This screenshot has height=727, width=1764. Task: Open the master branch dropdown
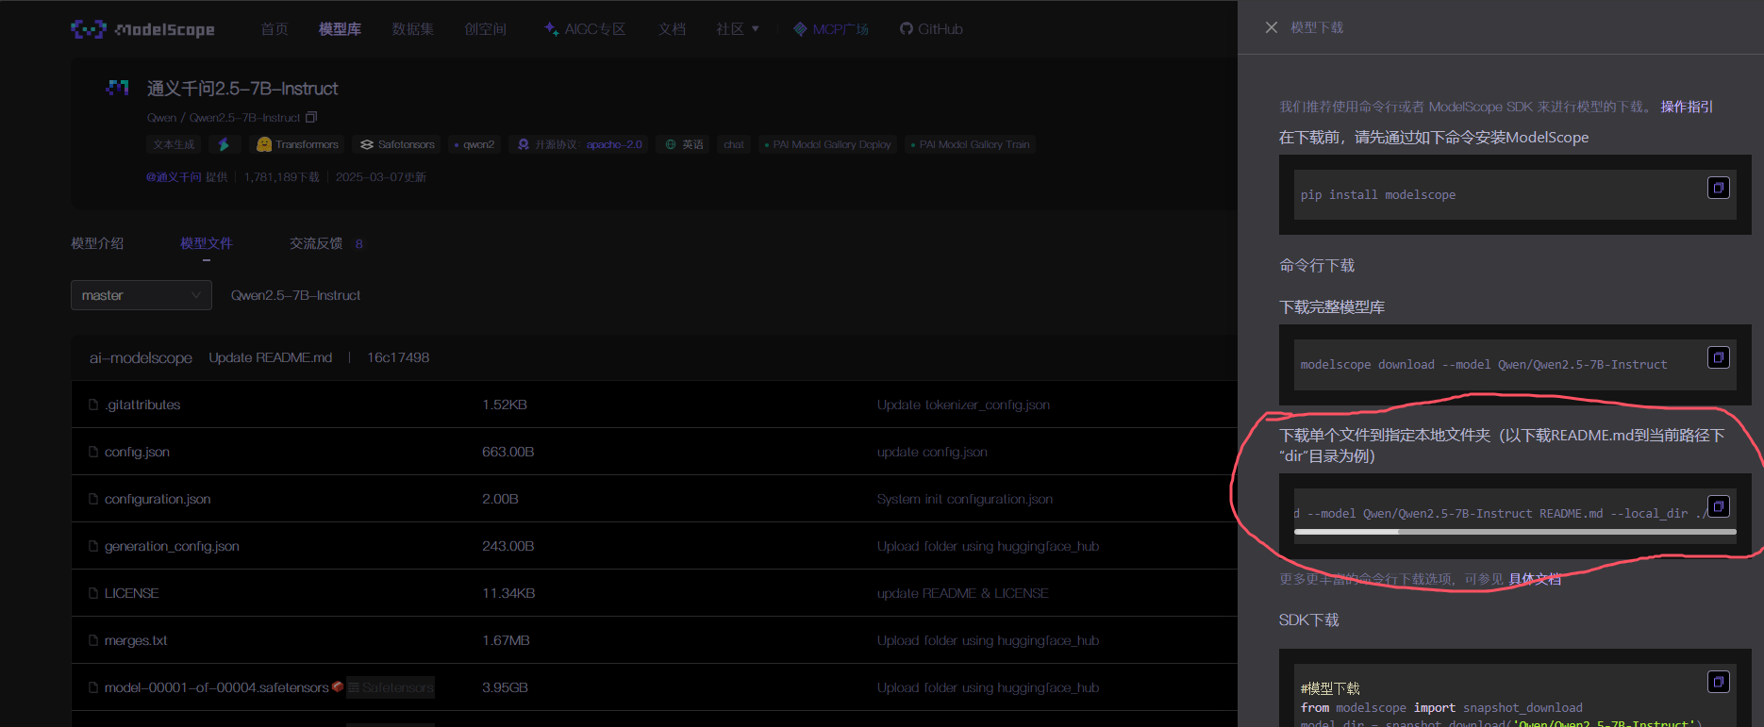coord(141,295)
